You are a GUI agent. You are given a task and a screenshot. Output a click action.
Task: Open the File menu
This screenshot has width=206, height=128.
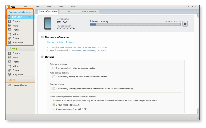tap(25, 7)
